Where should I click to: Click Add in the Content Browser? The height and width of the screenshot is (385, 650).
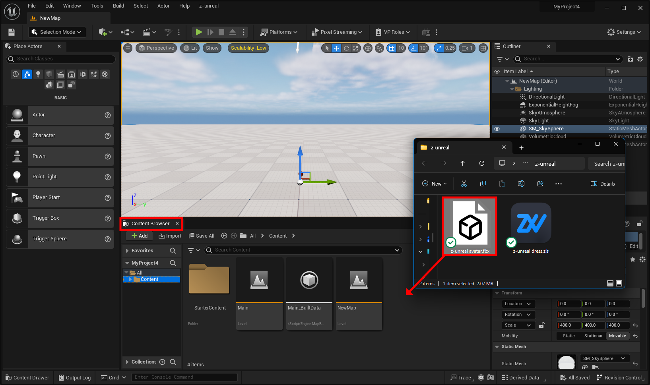coord(140,236)
